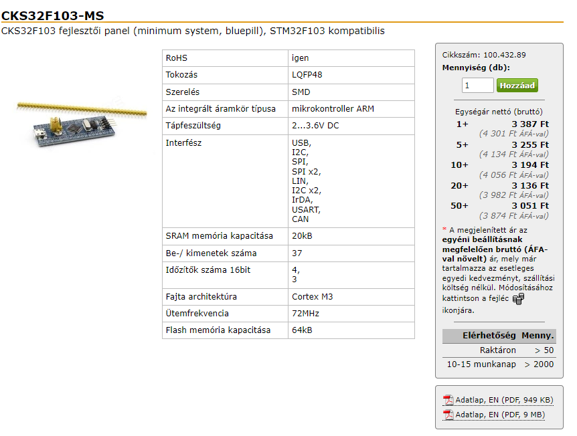Click the 'IrDA,' interface entry

(302, 200)
